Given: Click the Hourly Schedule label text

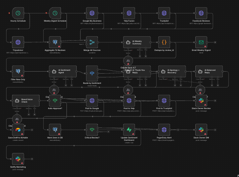Looking at the screenshot, I should [18, 21].
